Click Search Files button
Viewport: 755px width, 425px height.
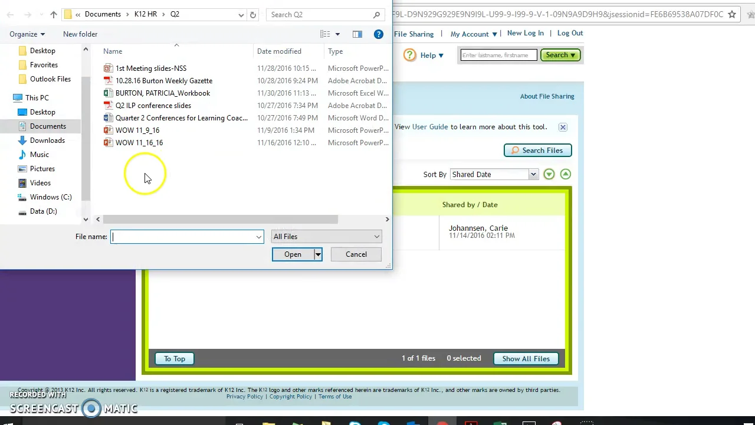click(x=537, y=151)
